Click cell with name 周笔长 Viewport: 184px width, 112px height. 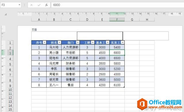coord(54,74)
